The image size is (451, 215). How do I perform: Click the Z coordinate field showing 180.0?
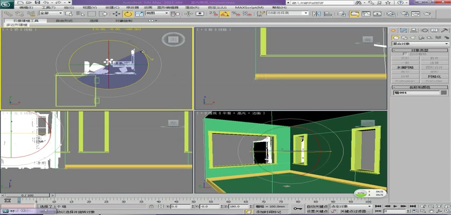(x=239, y=206)
